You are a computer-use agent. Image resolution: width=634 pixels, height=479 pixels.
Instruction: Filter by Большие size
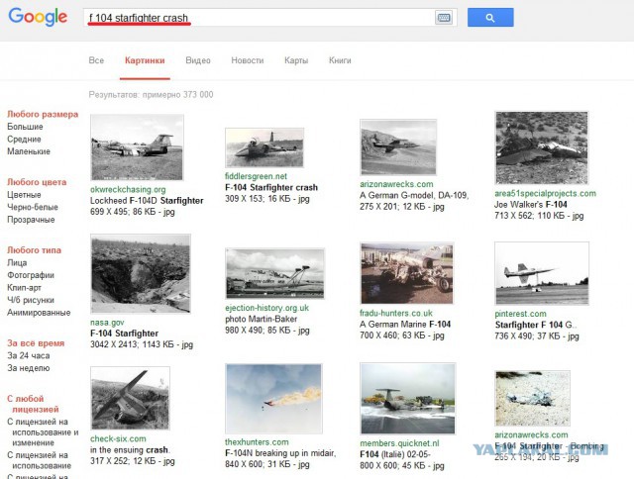tap(25, 127)
